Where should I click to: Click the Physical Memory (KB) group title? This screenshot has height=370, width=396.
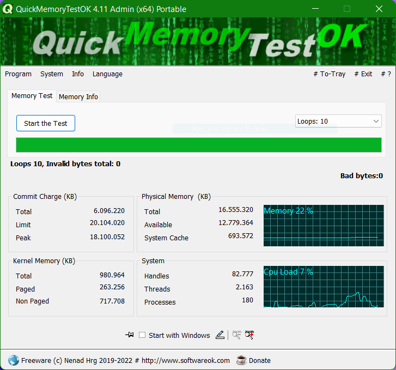[176, 197]
